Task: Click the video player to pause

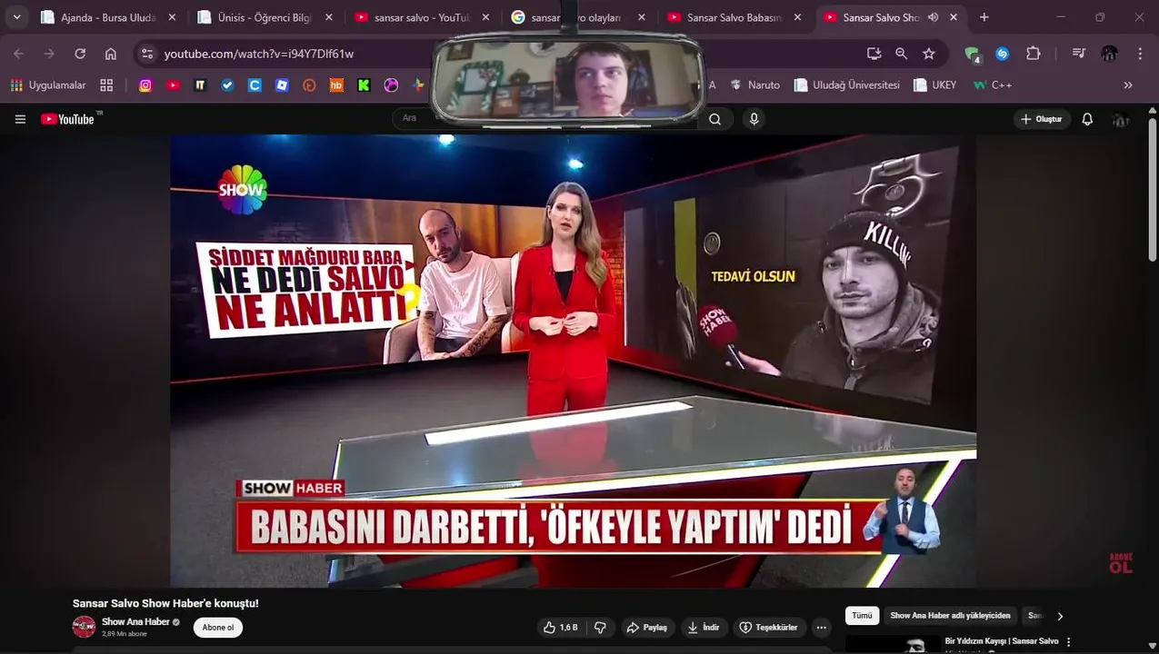Action: [573, 361]
